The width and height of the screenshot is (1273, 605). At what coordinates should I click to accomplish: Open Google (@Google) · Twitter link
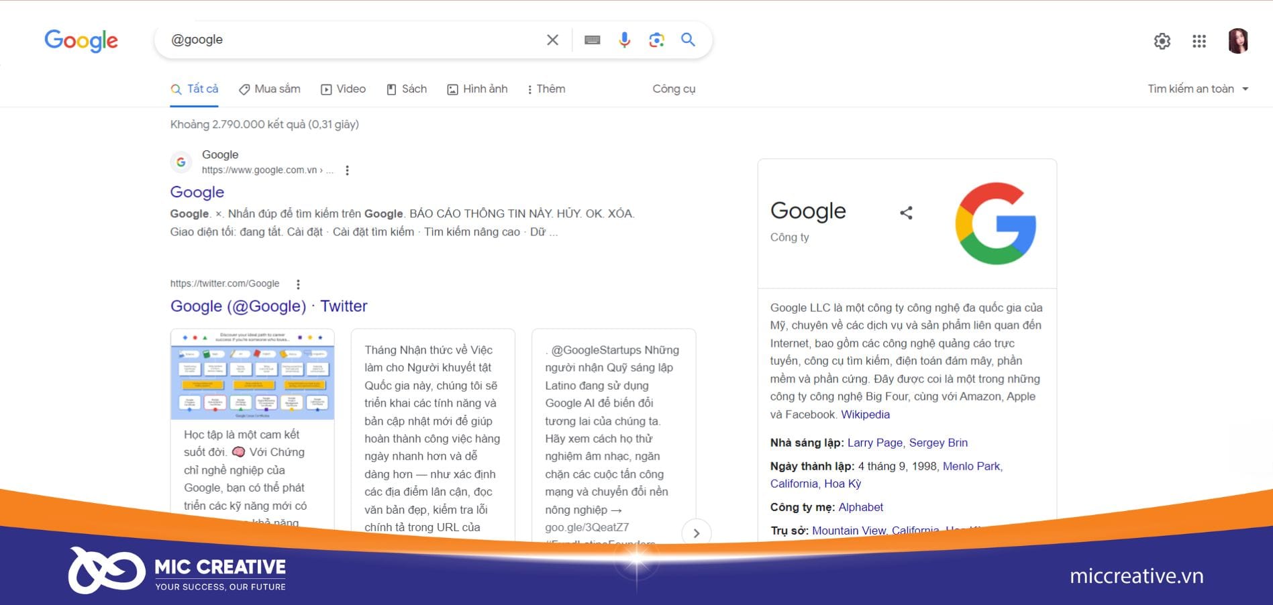tap(269, 307)
